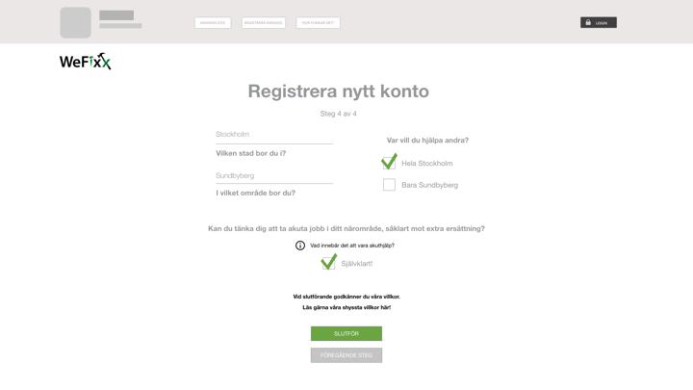This screenshot has height=390, width=693.
Task: Check the Bara Sundbyberg checkbox
Action: pos(389,184)
